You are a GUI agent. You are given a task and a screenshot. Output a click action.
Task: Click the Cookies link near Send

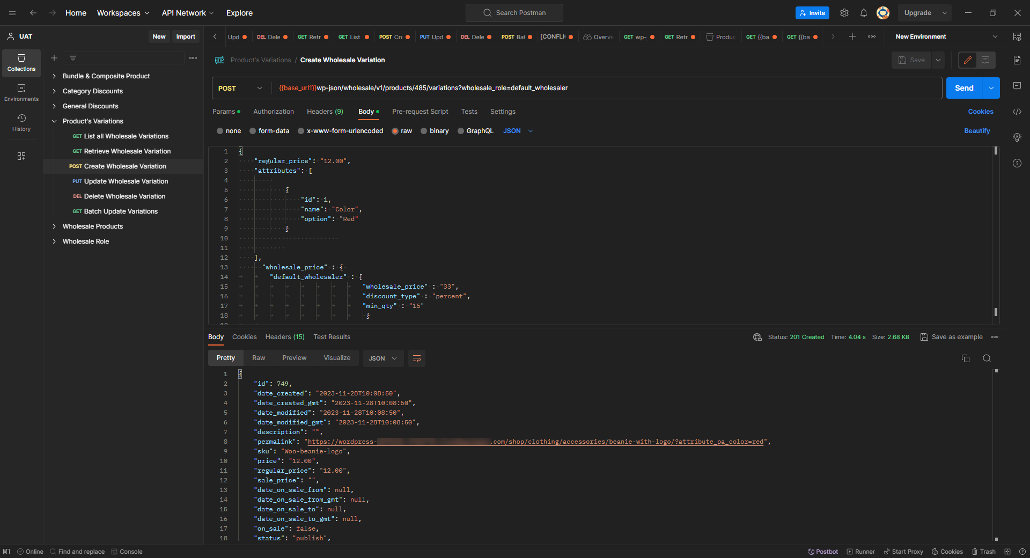[981, 112]
